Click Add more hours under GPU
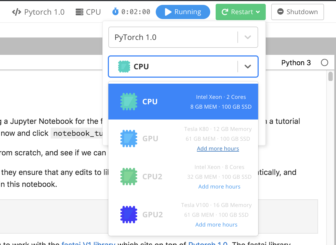 click(x=218, y=149)
